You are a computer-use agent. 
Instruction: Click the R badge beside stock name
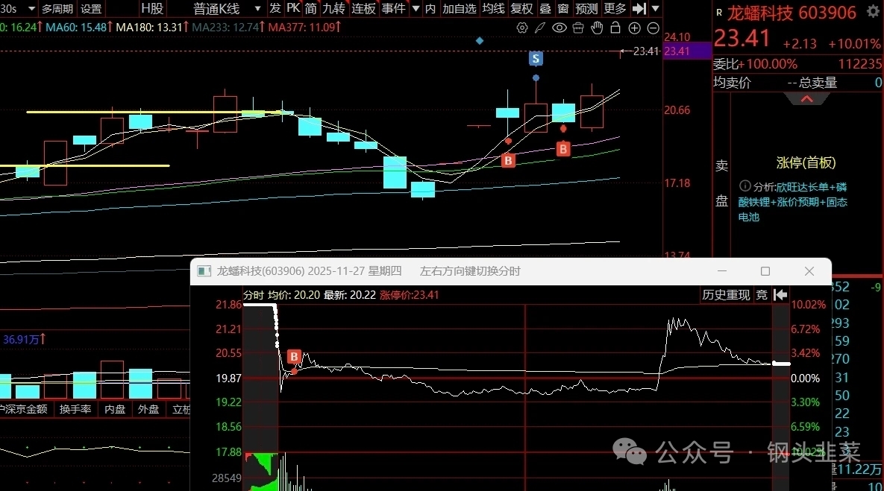(719, 12)
